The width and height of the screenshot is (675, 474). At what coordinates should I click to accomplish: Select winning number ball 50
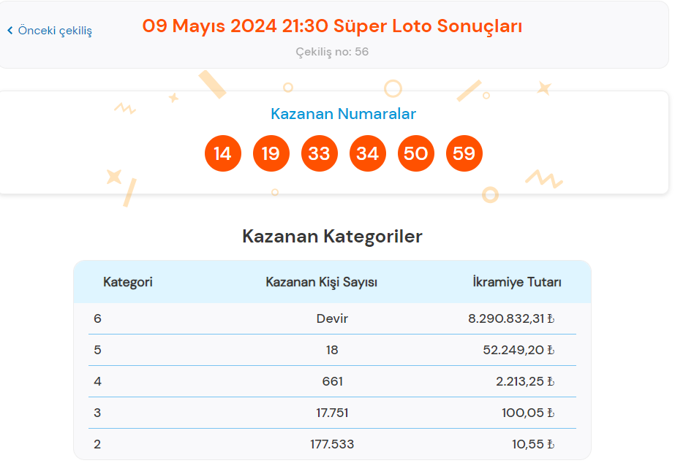(x=416, y=153)
